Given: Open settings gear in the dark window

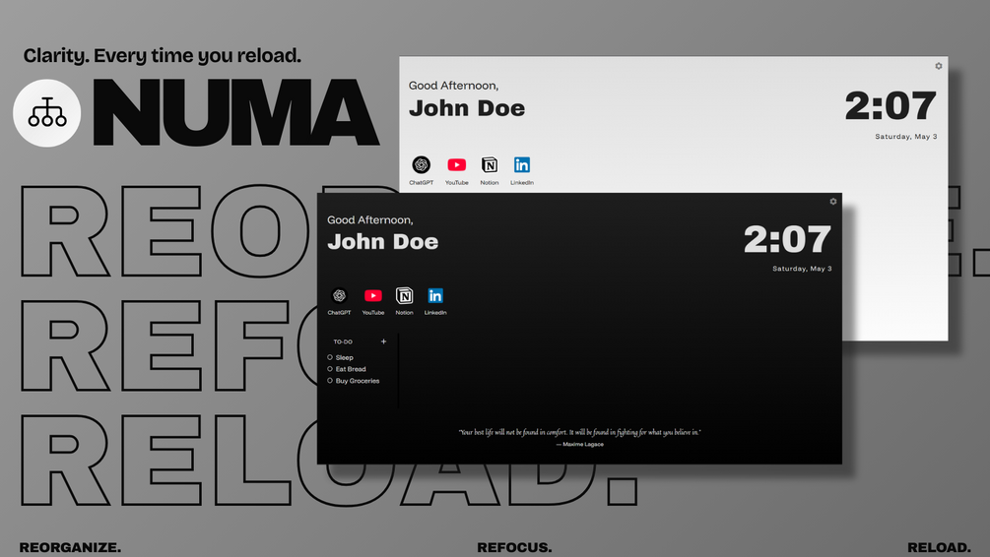Looking at the screenshot, I should [832, 201].
